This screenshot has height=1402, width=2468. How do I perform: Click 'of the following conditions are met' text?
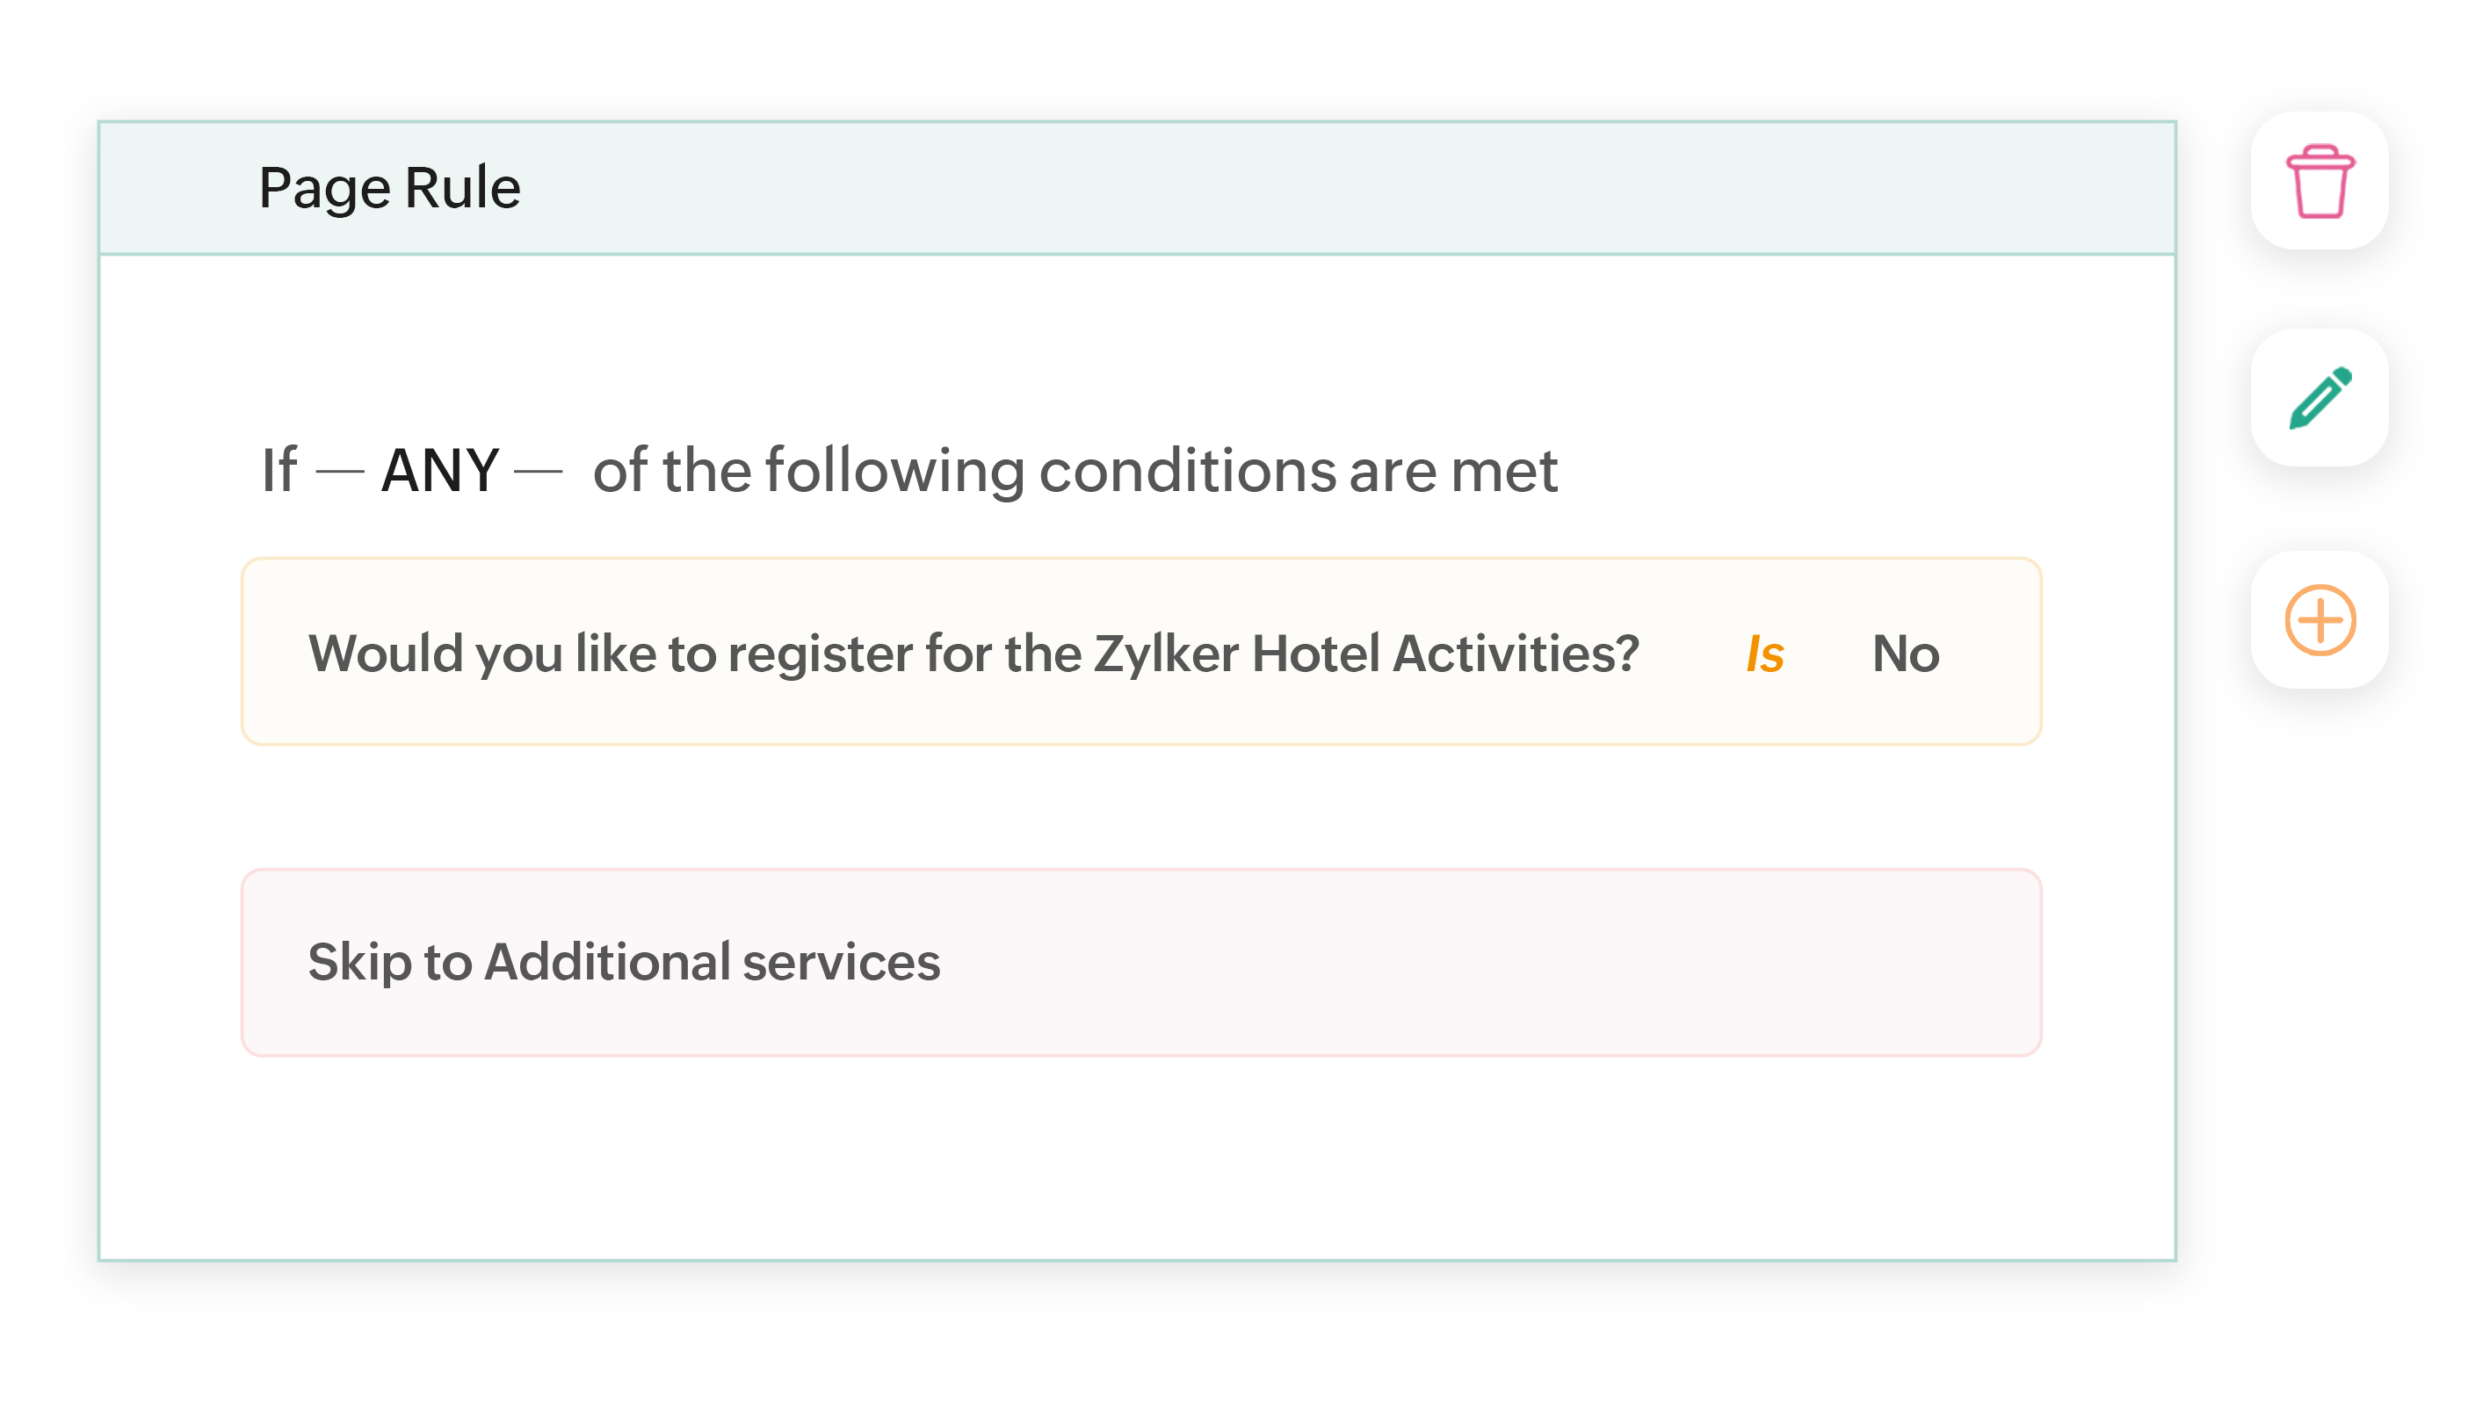(x=1074, y=471)
